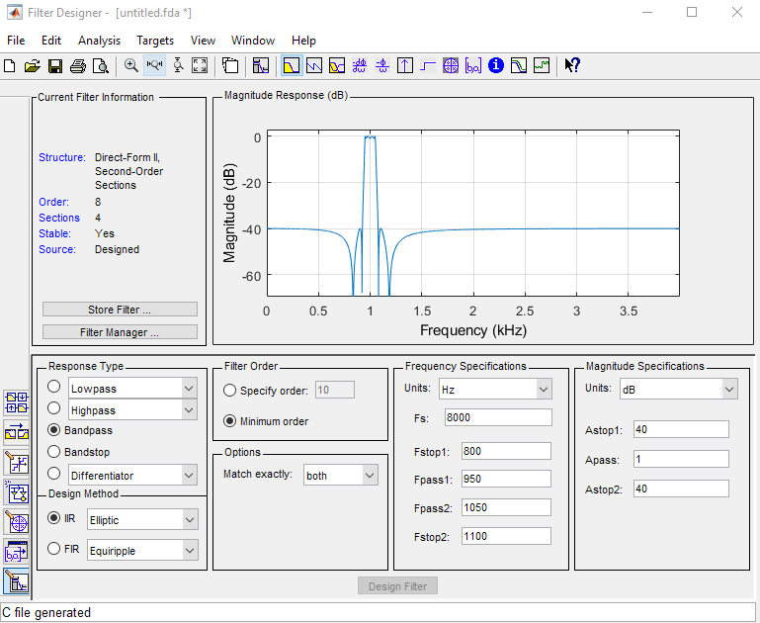
Task: Open the Equiripple FIR method dropdown
Action: coord(142,550)
